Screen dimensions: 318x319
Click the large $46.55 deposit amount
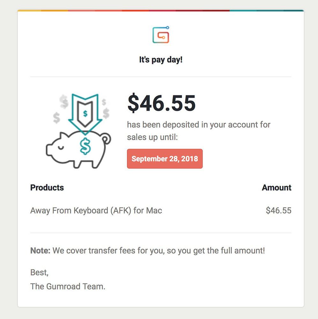tap(161, 103)
